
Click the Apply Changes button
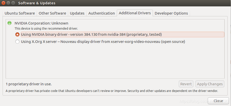pos(210,84)
